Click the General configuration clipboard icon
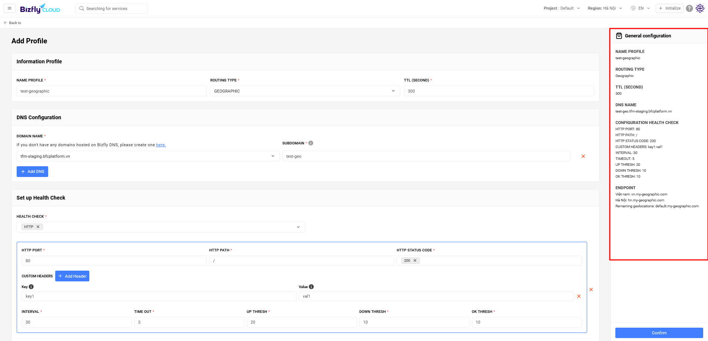 (619, 36)
